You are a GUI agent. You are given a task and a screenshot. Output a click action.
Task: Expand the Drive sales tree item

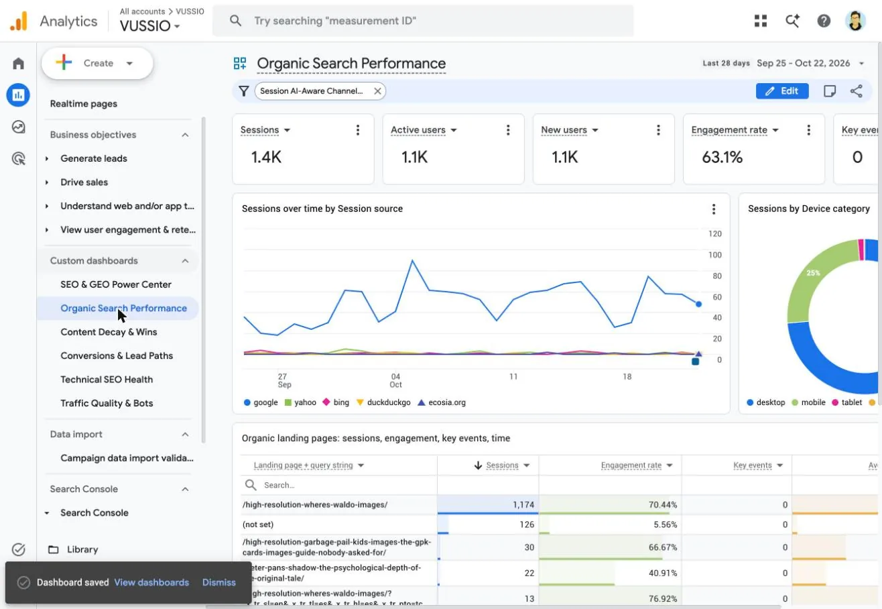(47, 182)
